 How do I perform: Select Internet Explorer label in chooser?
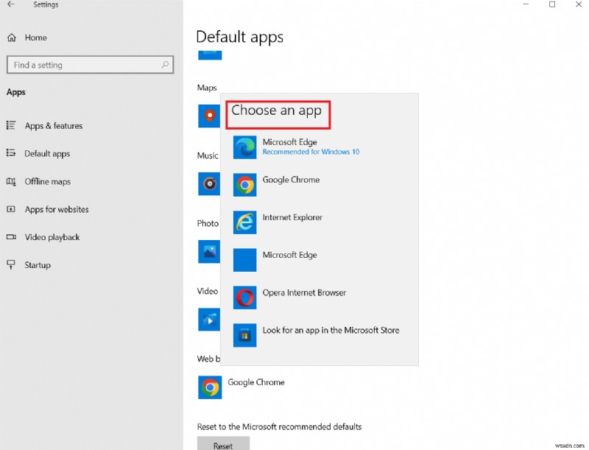[x=292, y=217]
